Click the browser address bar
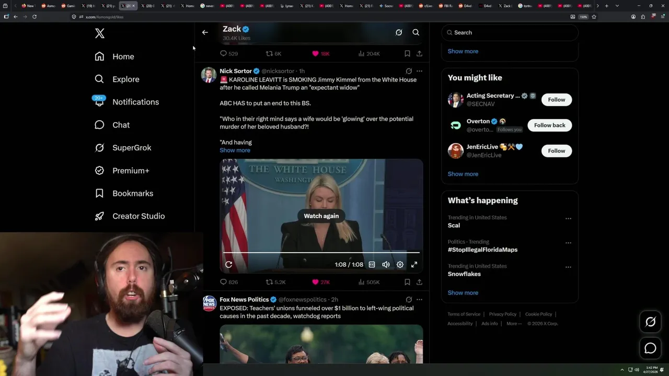This screenshot has height=376, width=669. [319, 17]
